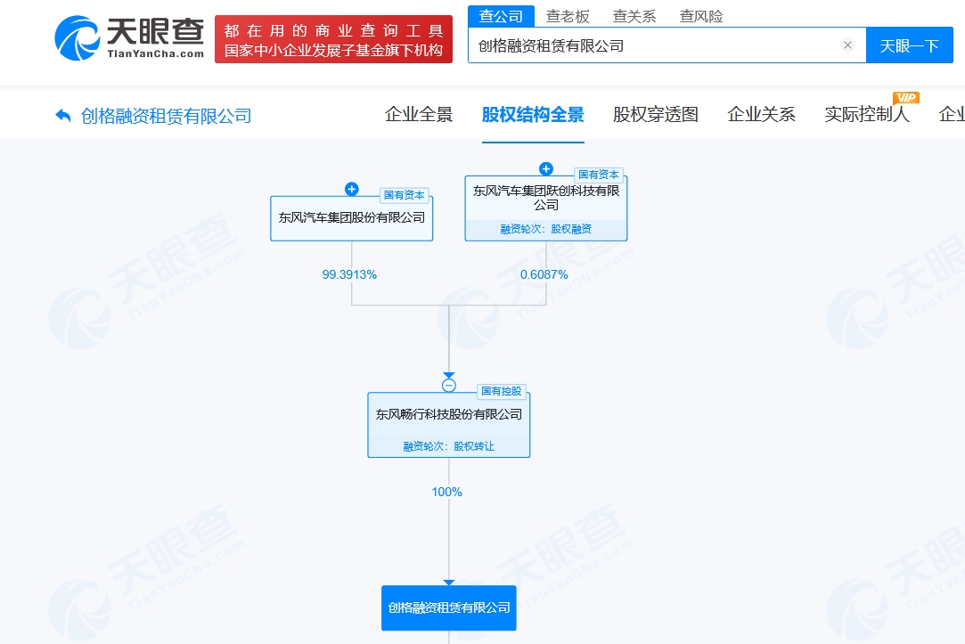Select the 查风险 search tab

[x=701, y=16]
